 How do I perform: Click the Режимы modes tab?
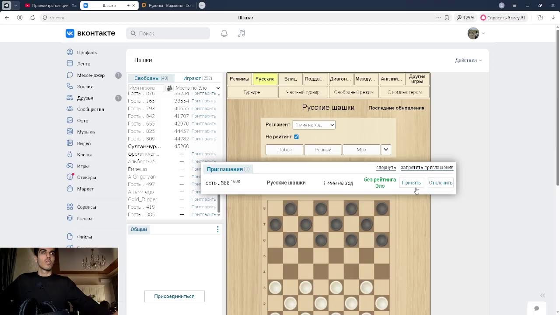point(239,79)
